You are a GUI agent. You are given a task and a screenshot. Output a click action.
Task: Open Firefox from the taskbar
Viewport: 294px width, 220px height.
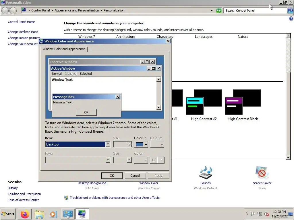pyautogui.click(x=25, y=214)
